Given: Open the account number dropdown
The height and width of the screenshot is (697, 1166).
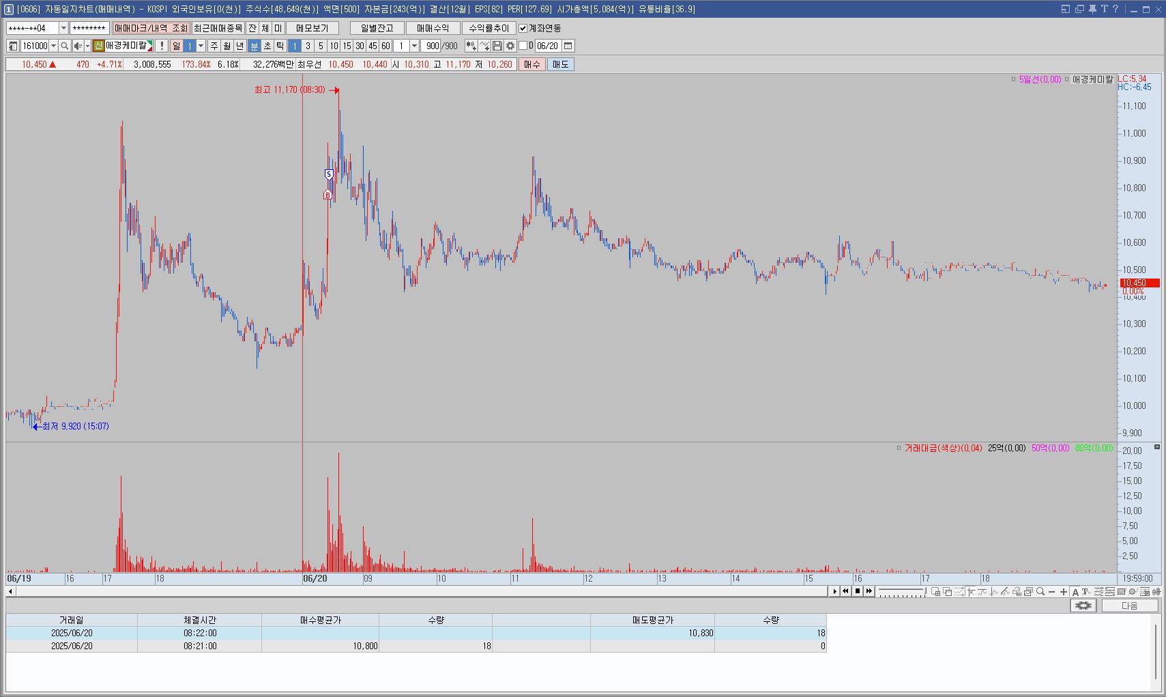Looking at the screenshot, I should click(63, 28).
